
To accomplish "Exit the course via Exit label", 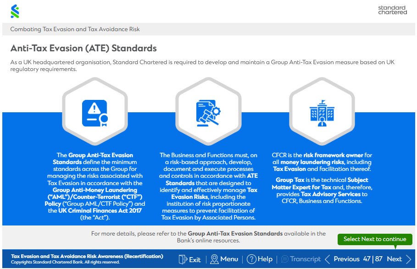I will [195, 259].
